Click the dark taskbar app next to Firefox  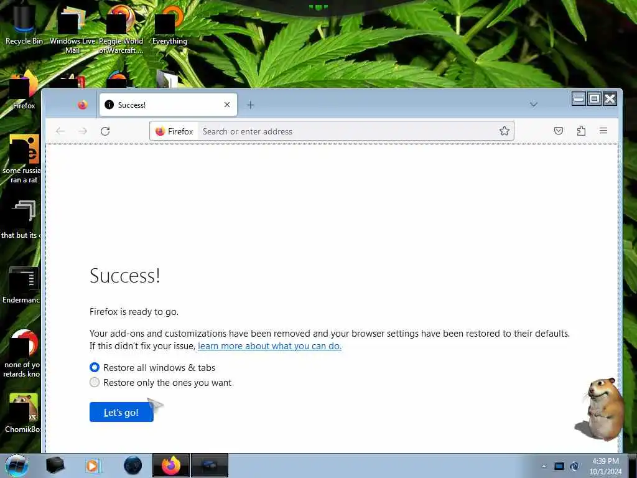coord(210,466)
